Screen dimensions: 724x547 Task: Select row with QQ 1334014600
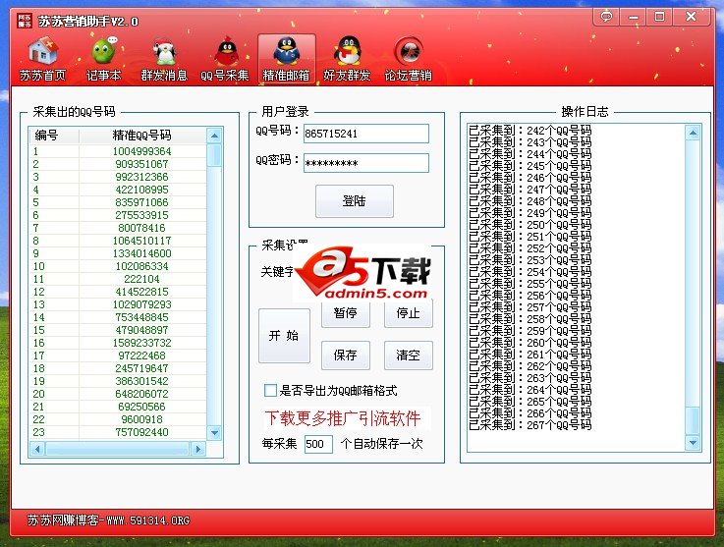[118, 253]
